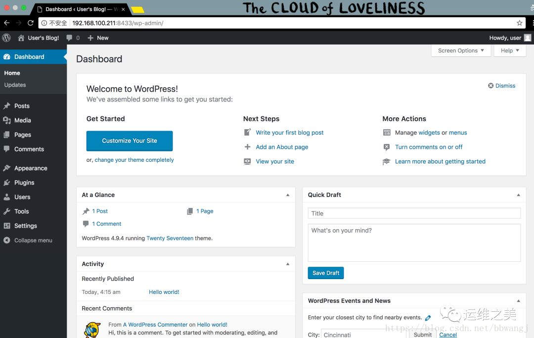Viewport: 534px width, 338px height.
Task: Click the user avatar next to Howdy, user
Action: pos(528,38)
